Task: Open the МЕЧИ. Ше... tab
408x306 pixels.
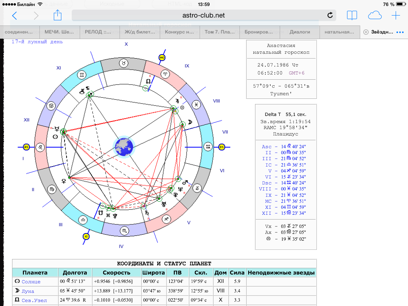Action: (60, 32)
